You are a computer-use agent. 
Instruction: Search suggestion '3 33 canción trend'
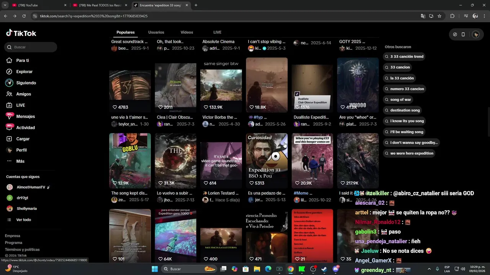pos(405,57)
